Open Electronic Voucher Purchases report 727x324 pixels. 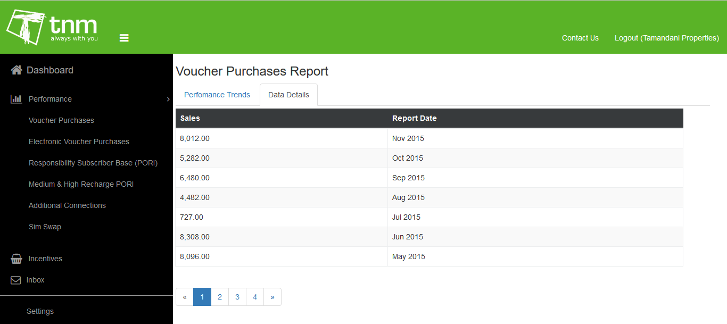(79, 142)
